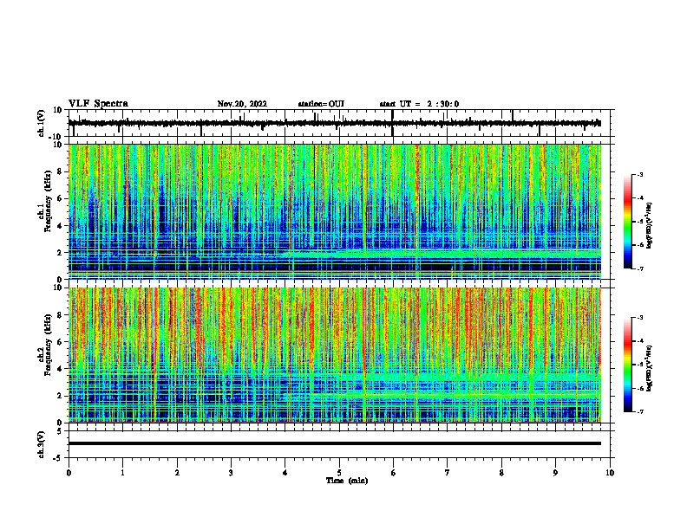Click the ch.2 color scale log(PSD) label
This screenshot has height=530, width=687.
click(650, 368)
